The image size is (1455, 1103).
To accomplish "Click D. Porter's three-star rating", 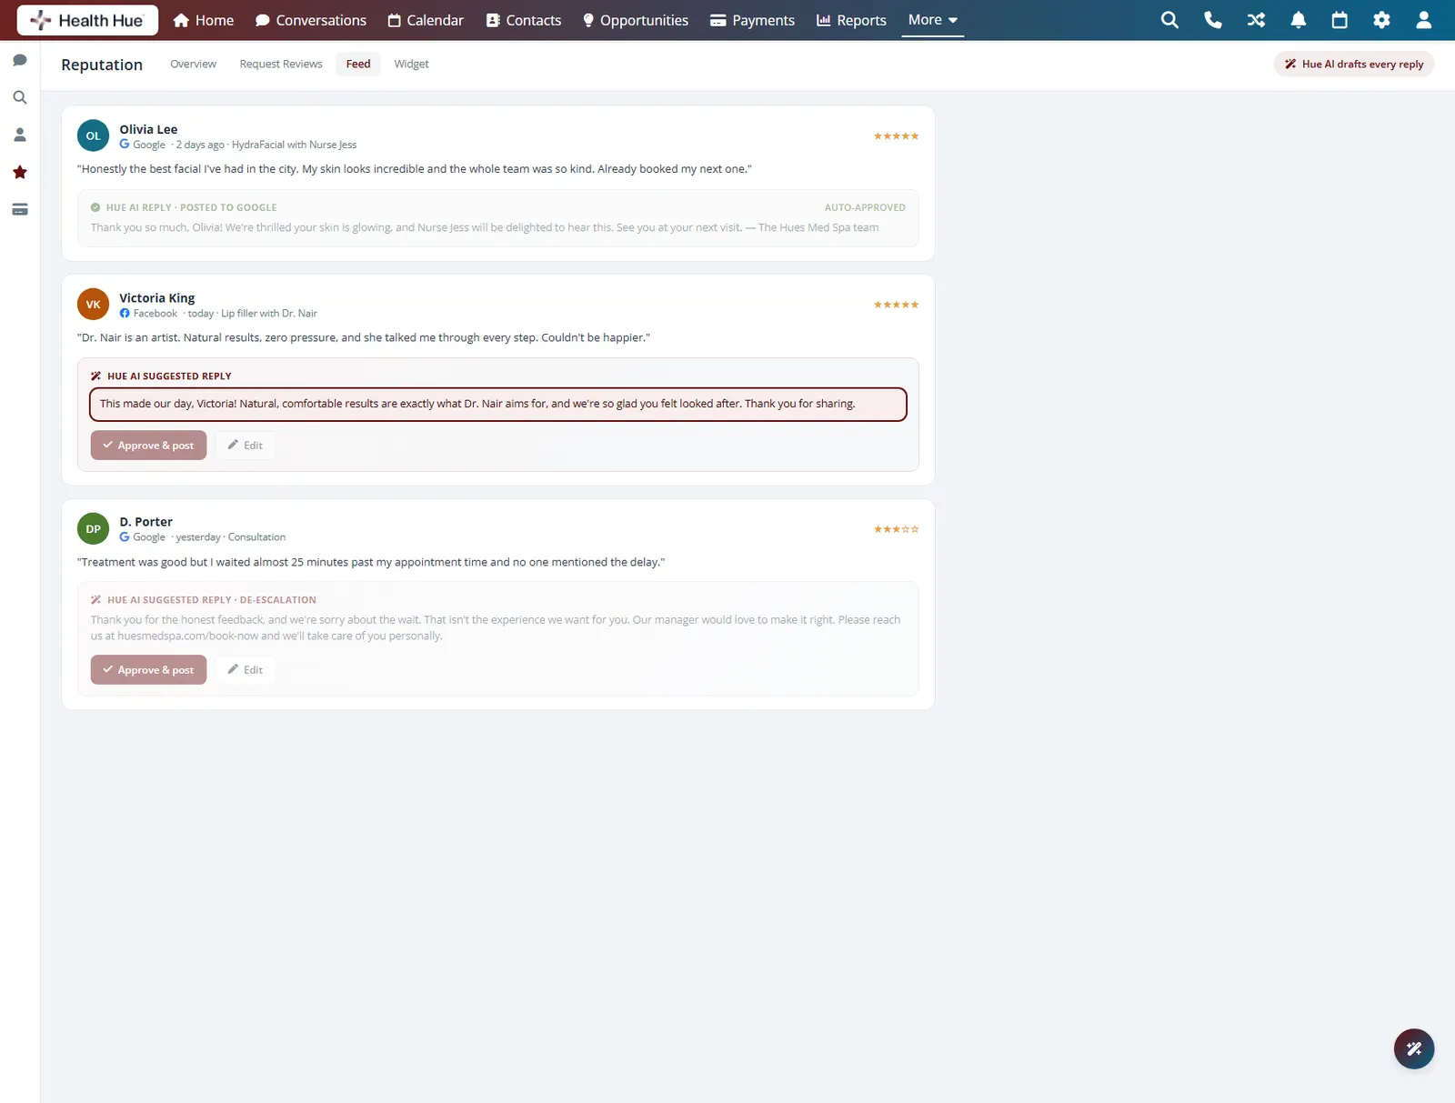I will point(896,528).
